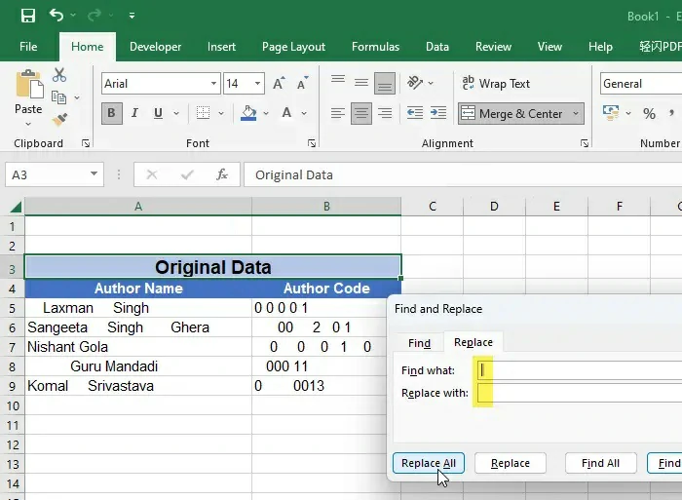
Task: Click the Cut scissors icon
Action: pyautogui.click(x=59, y=75)
